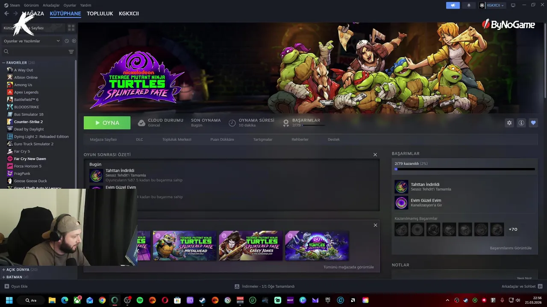
Task: Open Metalhead Character DLC thumbnail
Action: (185, 246)
